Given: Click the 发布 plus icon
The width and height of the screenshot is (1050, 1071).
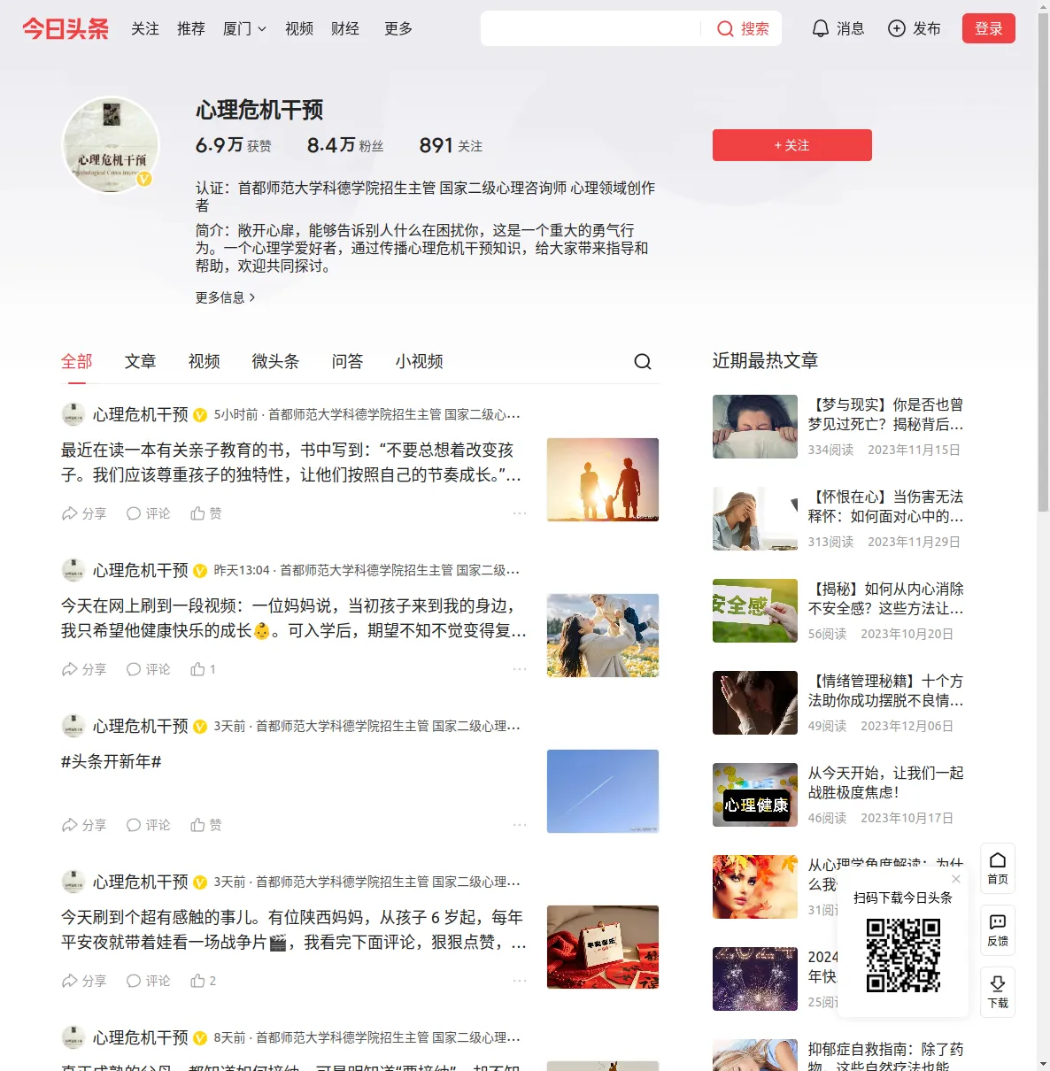Looking at the screenshot, I should pos(897,28).
